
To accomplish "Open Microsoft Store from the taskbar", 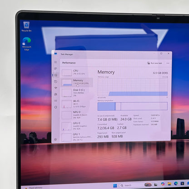I will [182, 183].
